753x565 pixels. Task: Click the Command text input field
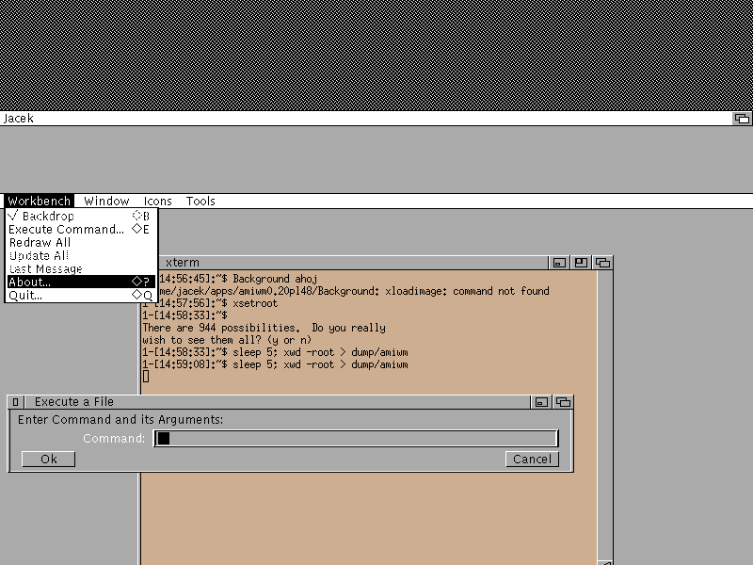(356, 439)
